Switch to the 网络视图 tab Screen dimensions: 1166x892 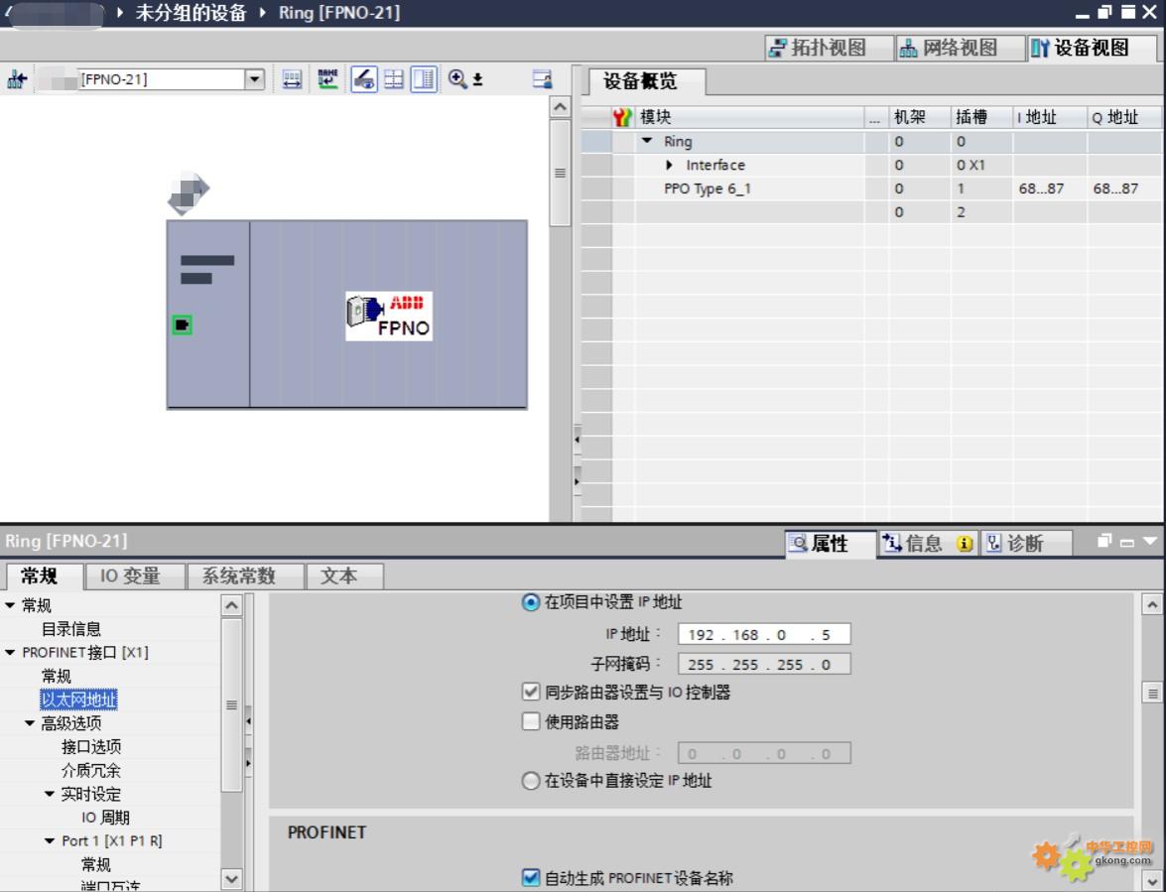pyautogui.click(x=949, y=48)
